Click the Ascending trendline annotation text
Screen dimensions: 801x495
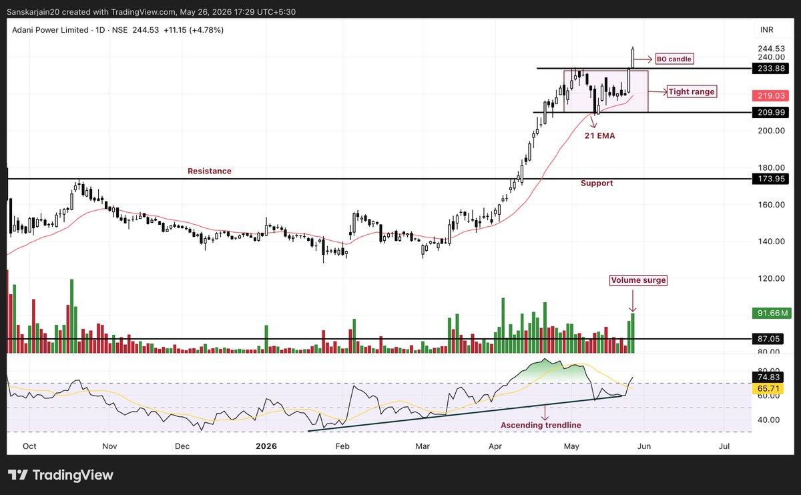pos(541,425)
